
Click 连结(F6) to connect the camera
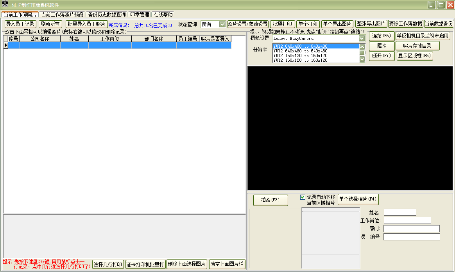(381, 36)
